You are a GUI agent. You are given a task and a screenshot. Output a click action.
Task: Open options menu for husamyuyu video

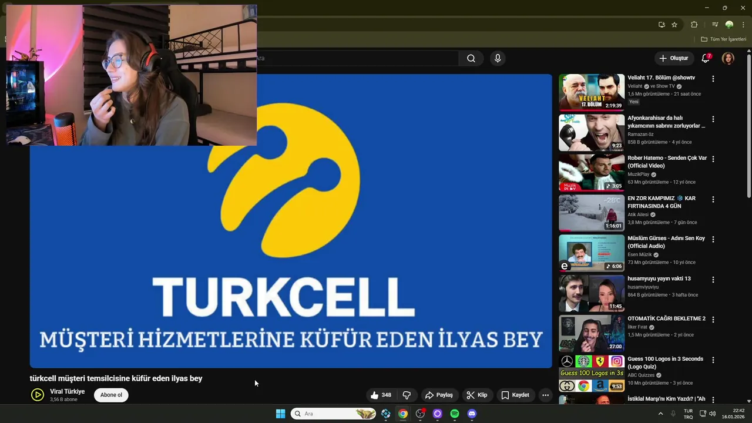(713, 280)
